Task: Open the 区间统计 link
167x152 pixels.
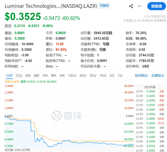Action: click(x=141, y=76)
